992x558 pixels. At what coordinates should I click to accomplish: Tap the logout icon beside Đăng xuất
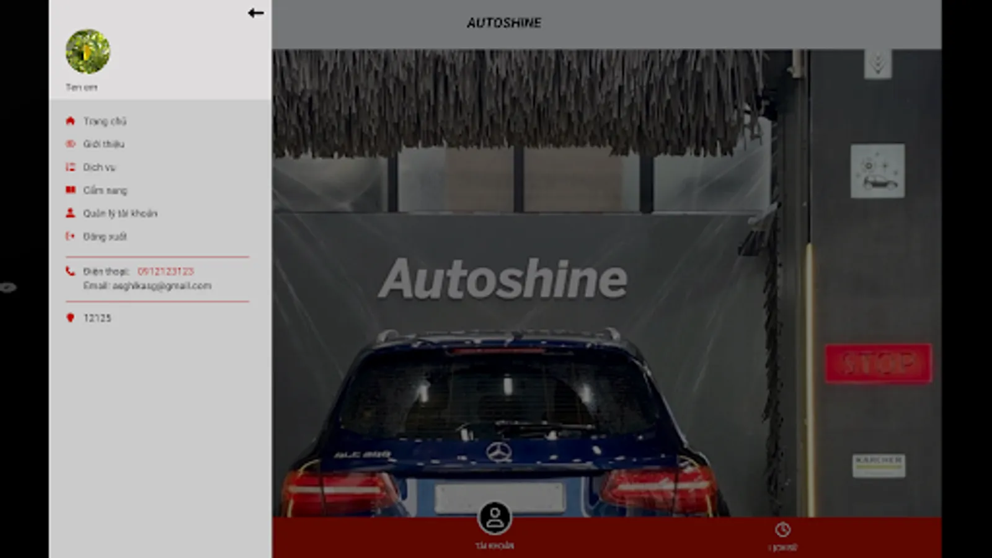coord(71,236)
